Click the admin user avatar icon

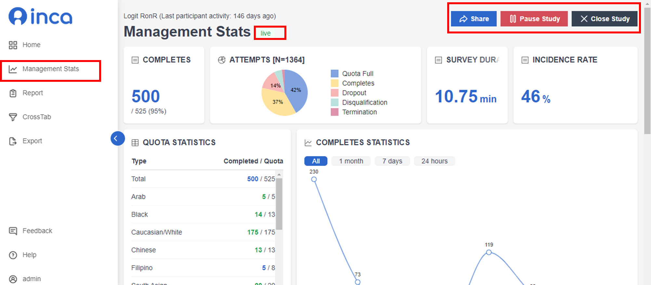pos(13,279)
